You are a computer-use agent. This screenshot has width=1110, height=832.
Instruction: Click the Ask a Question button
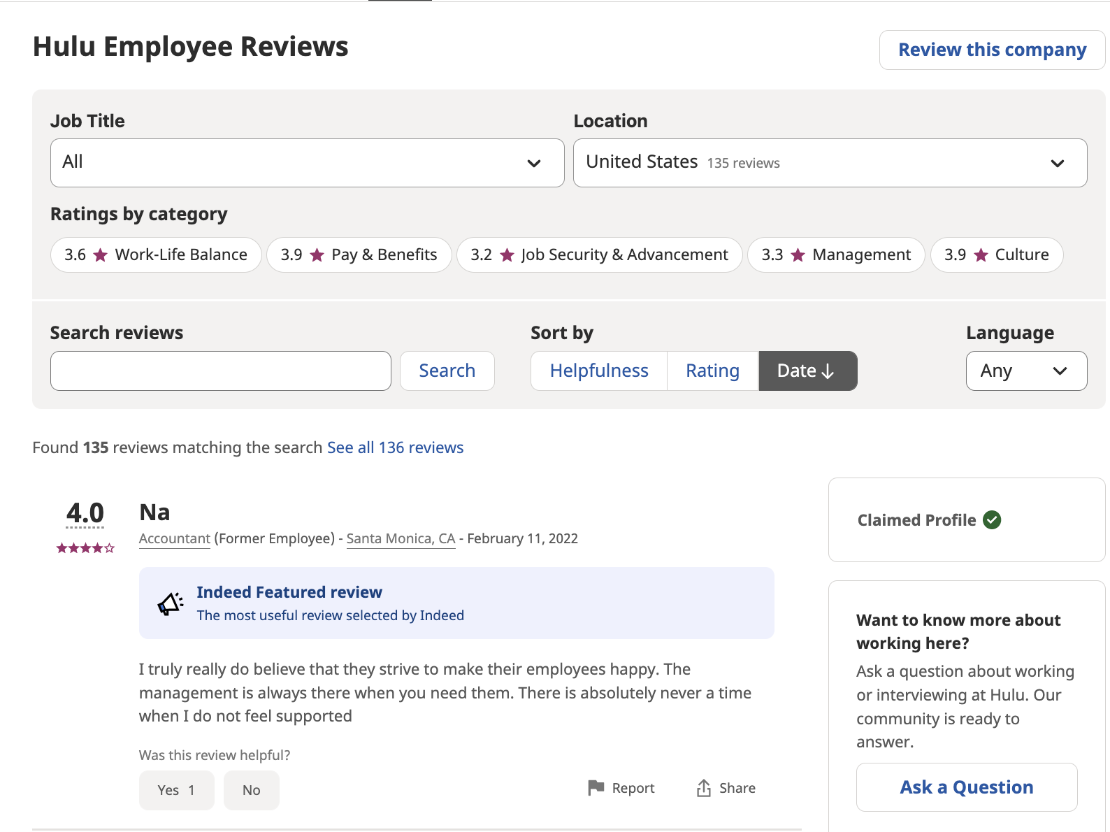point(967,787)
